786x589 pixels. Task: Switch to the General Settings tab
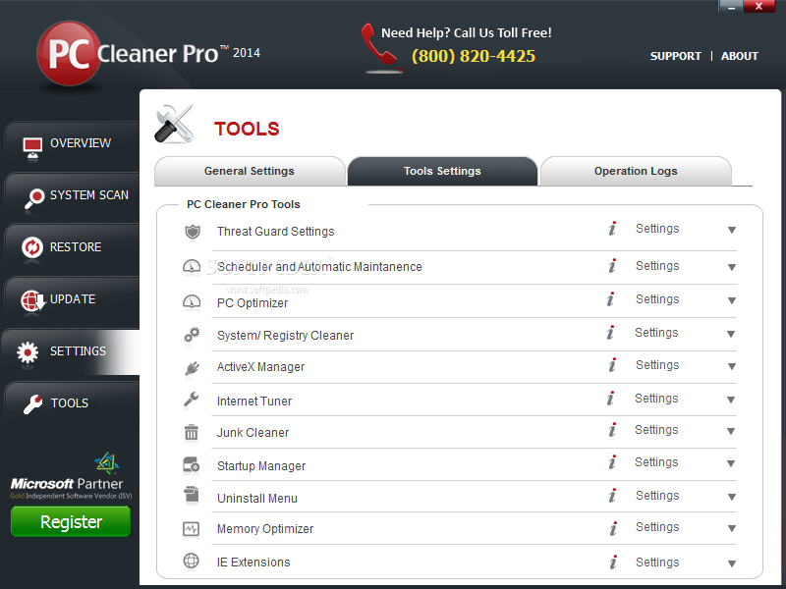(250, 171)
